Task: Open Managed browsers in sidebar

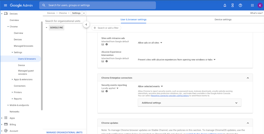Action: click(23, 46)
